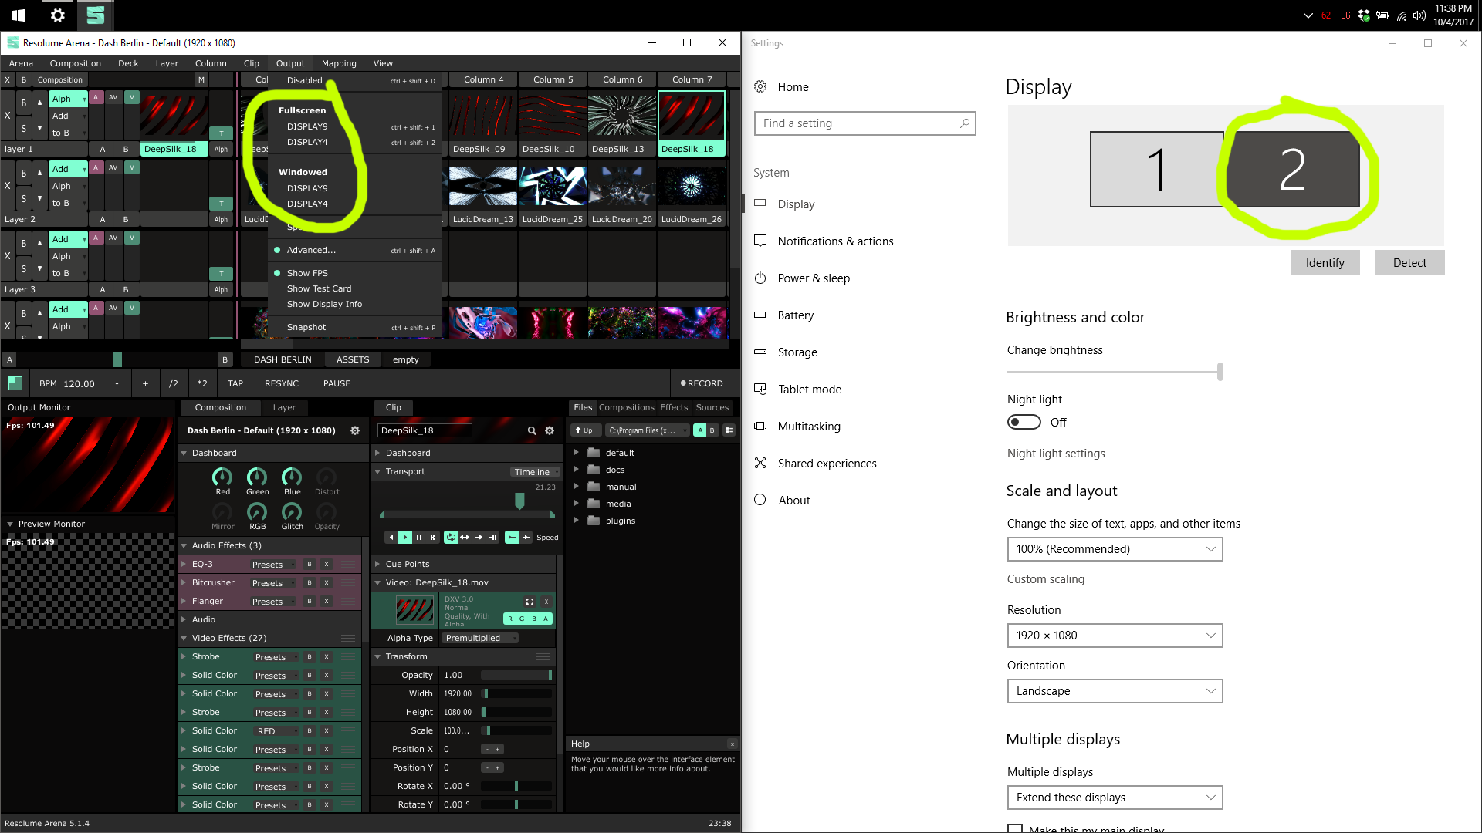Image resolution: width=1482 pixels, height=833 pixels.
Task: Click the Home gear icon in Settings
Action: pos(760,86)
